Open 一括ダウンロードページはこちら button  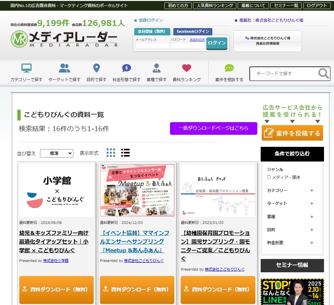(213, 128)
